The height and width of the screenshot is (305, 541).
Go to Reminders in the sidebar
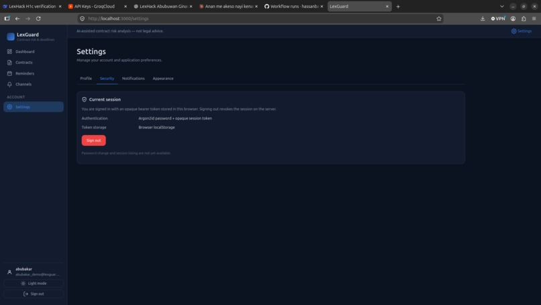coord(34,74)
